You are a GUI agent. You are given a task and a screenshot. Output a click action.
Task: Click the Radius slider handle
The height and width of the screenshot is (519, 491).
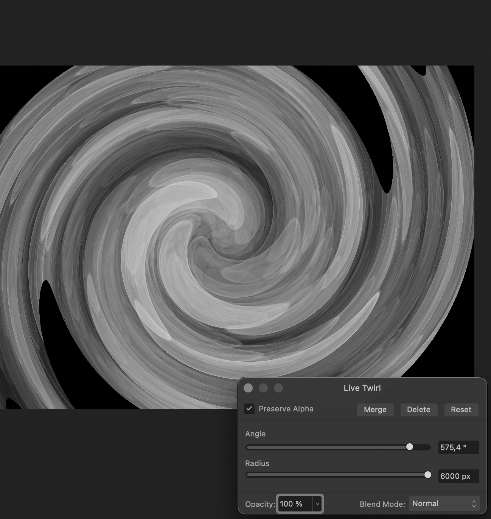click(428, 475)
